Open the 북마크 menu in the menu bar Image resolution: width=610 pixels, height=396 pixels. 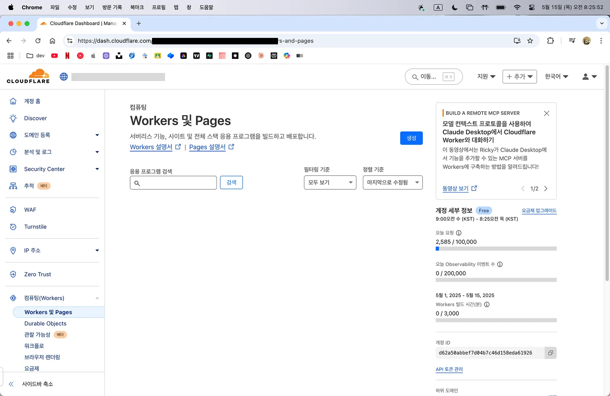point(137,7)
